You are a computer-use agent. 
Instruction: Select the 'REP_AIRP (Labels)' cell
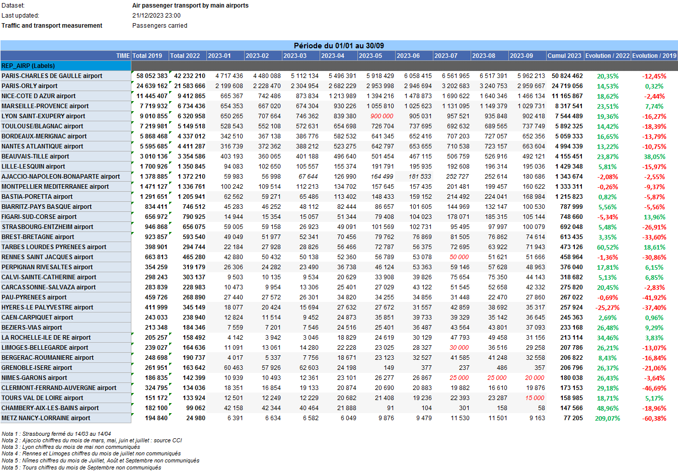pyautogui.click(x=65, y=66)
